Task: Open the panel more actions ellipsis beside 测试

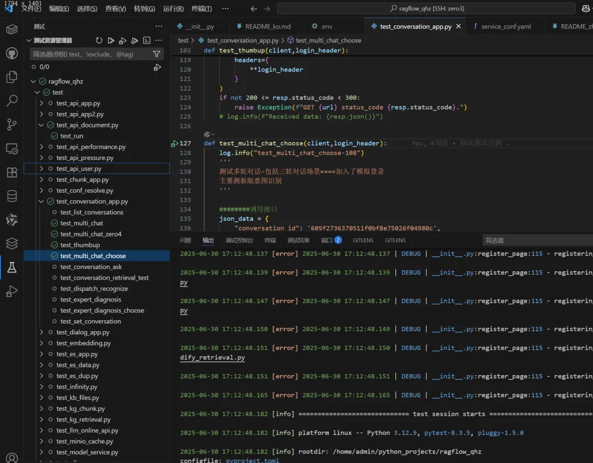Action: point(159,26)
